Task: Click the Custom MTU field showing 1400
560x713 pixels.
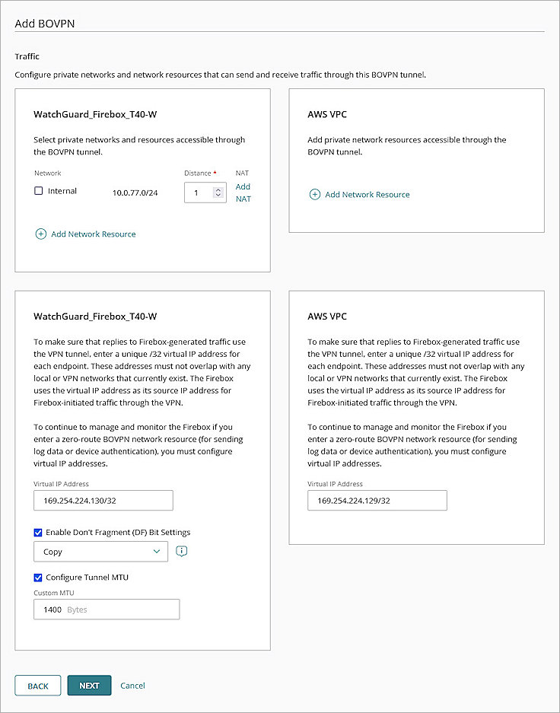Action: click(106, 609)
